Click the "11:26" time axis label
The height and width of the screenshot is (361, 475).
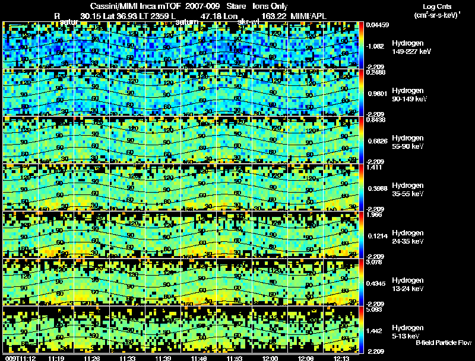pyautogui.click(x=91, y=359)
